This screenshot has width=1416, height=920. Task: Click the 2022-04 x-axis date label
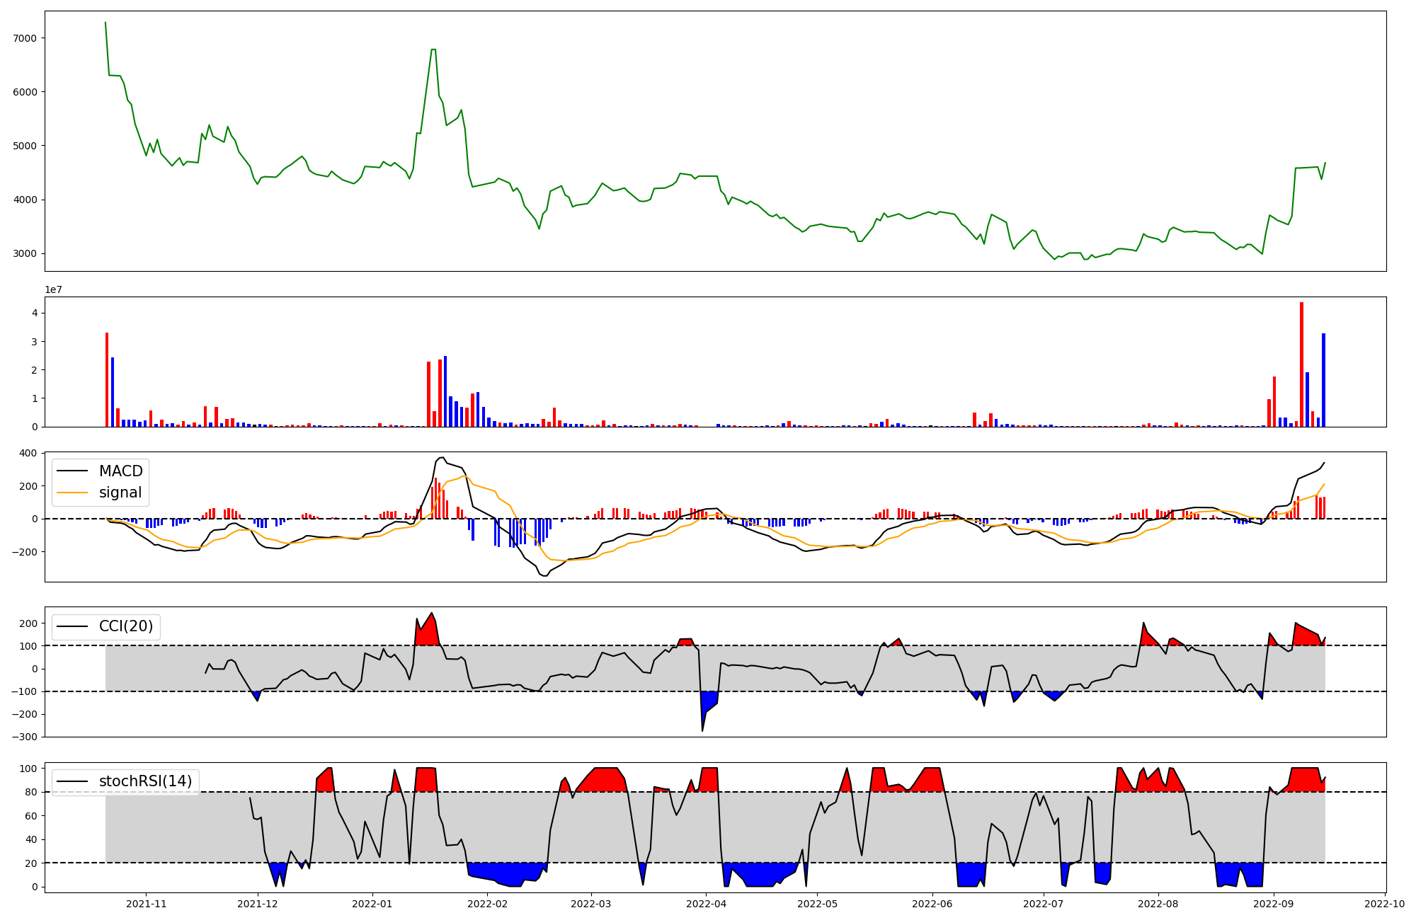click(706, 904)
